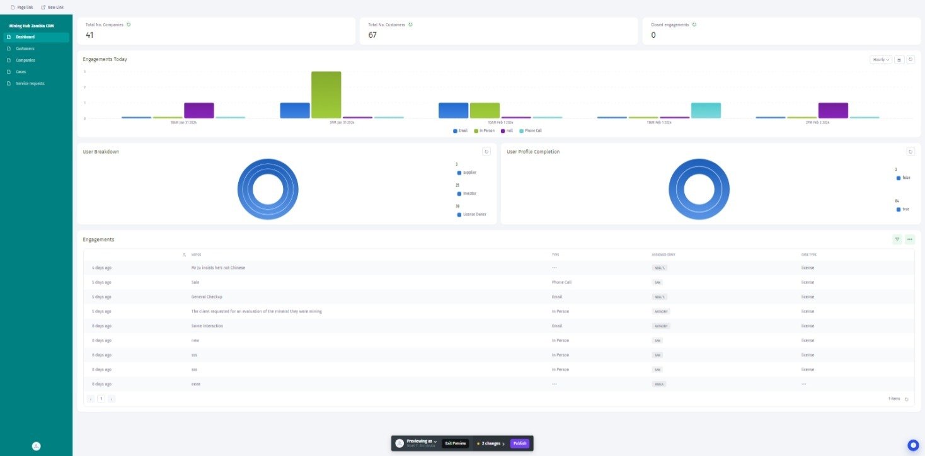Click the New Link label
Image resolution: width=925 pixels, height=456 pixels.
point(55,7)
